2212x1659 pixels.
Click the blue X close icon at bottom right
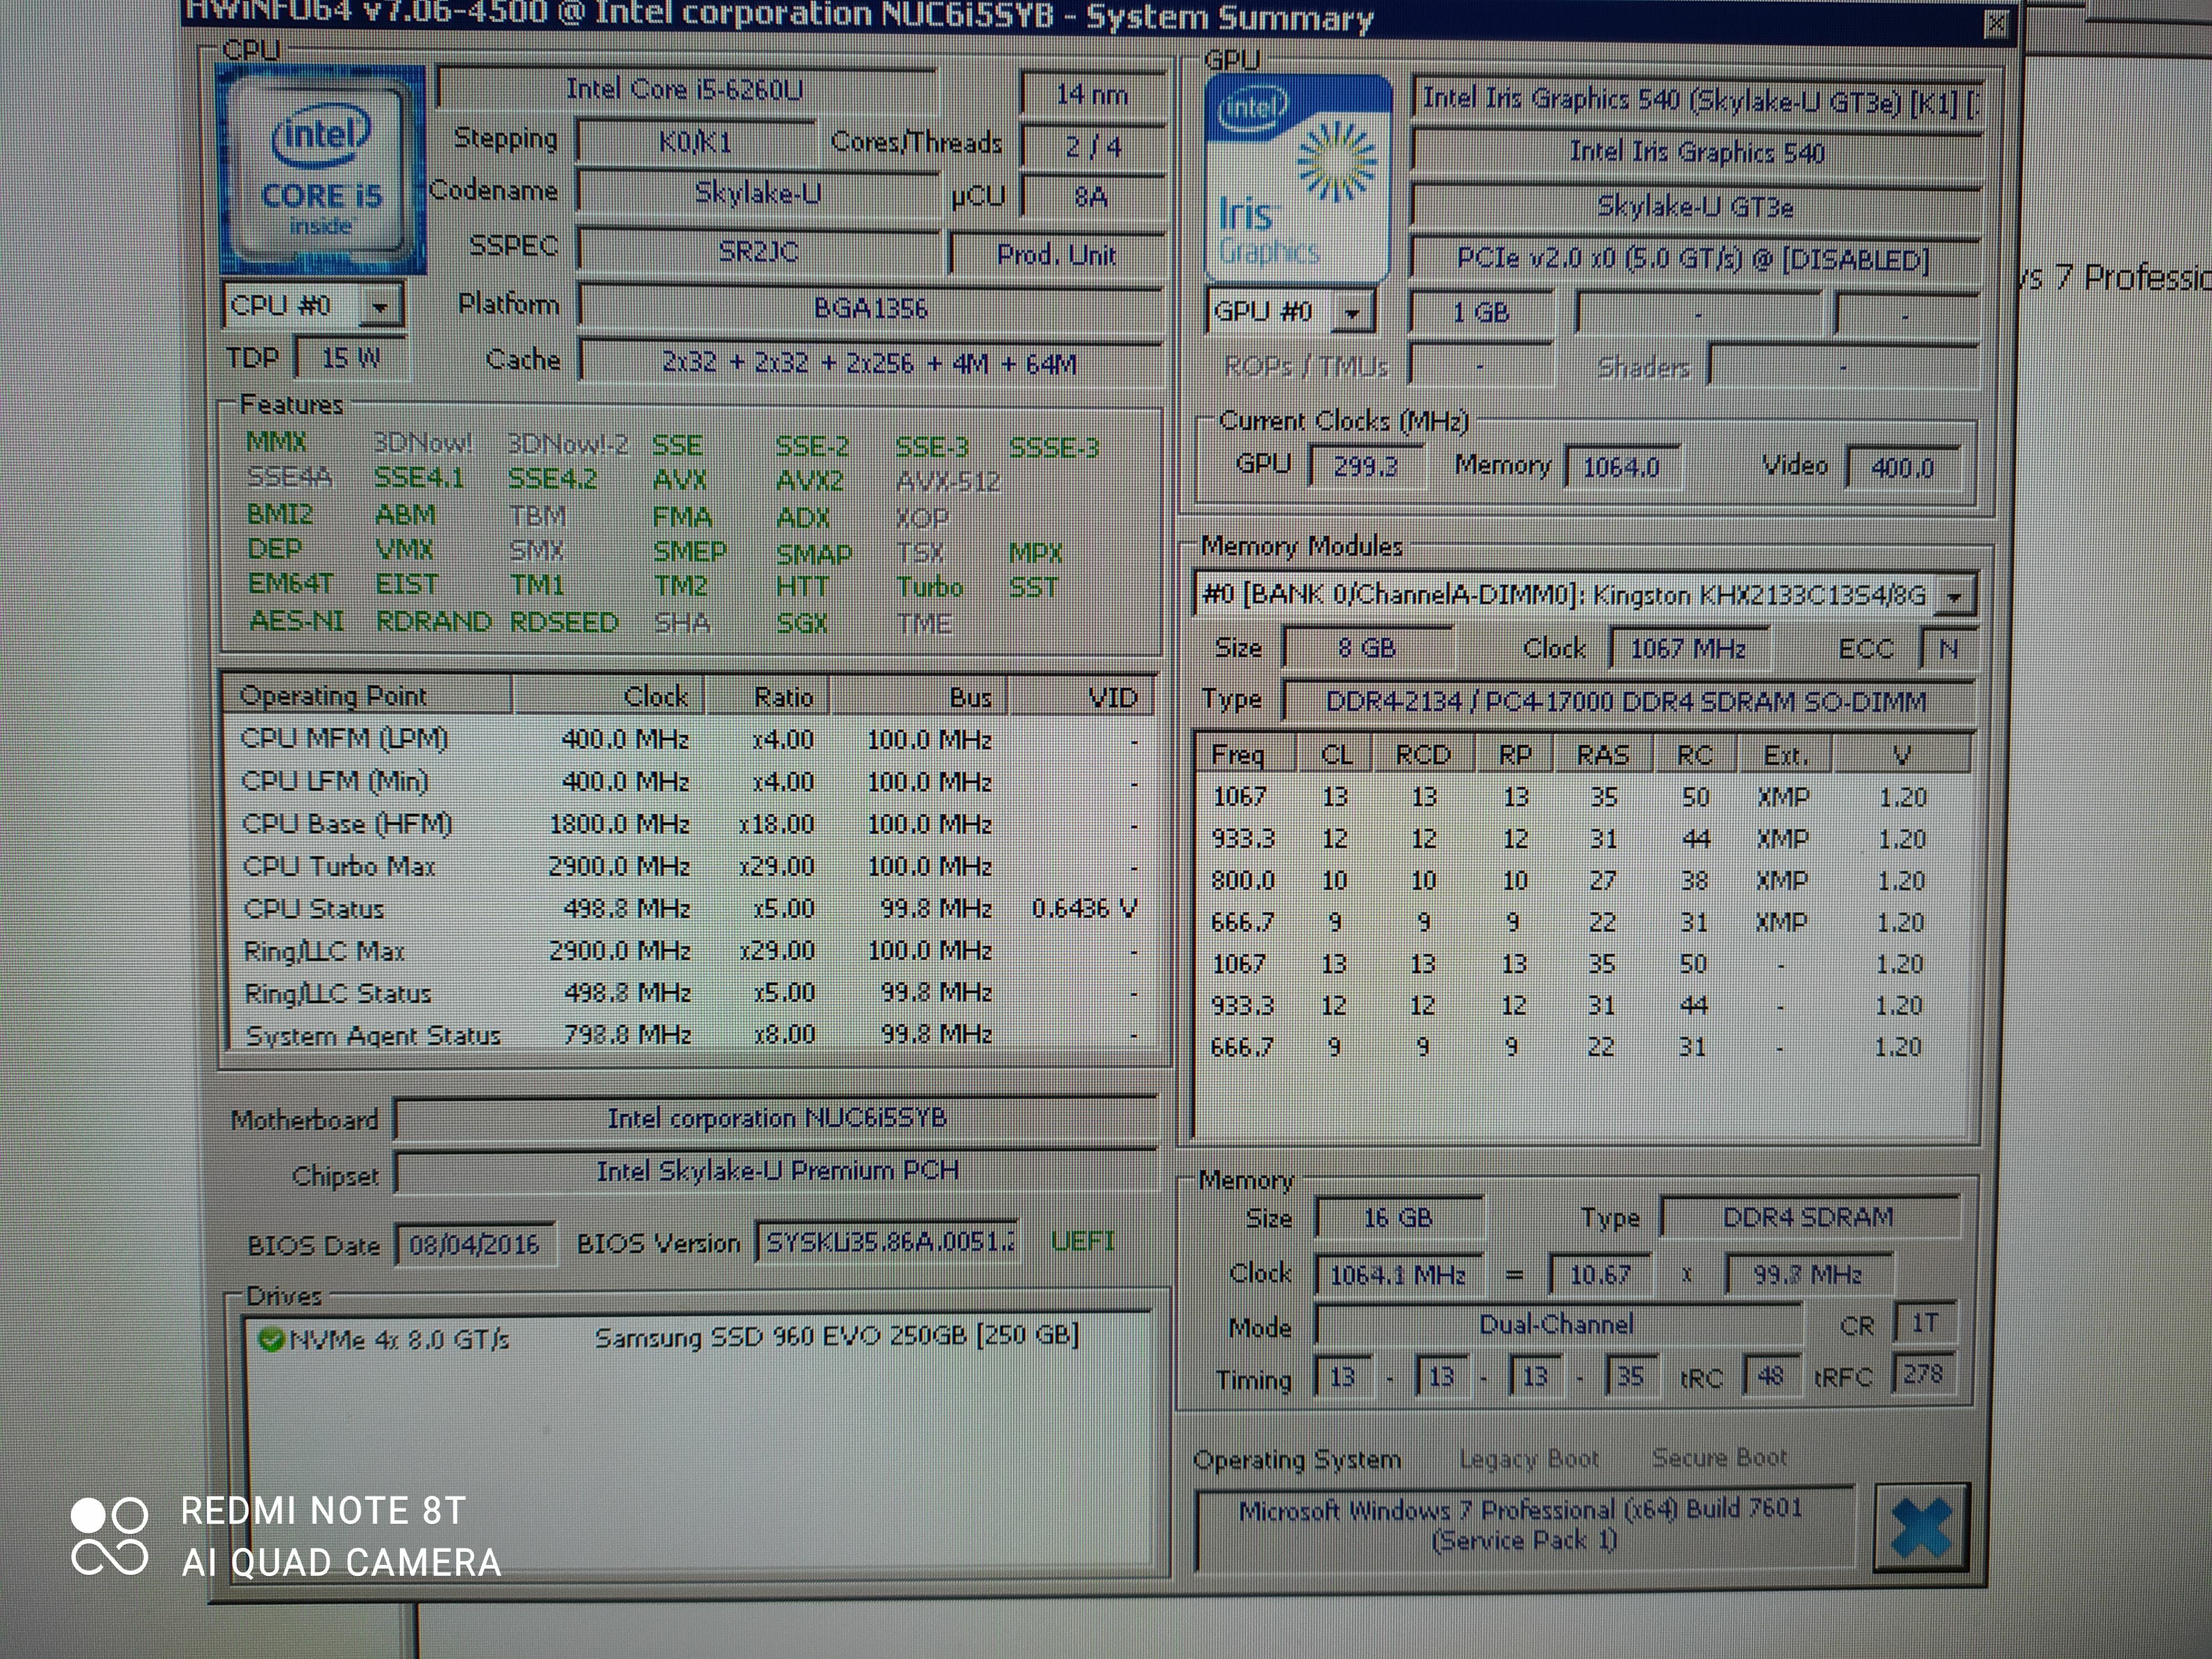point(1920,1527)
